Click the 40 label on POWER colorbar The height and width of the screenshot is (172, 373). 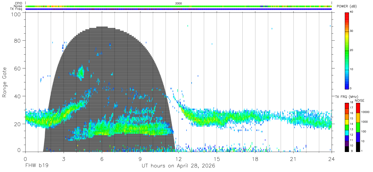pos(352,12)
